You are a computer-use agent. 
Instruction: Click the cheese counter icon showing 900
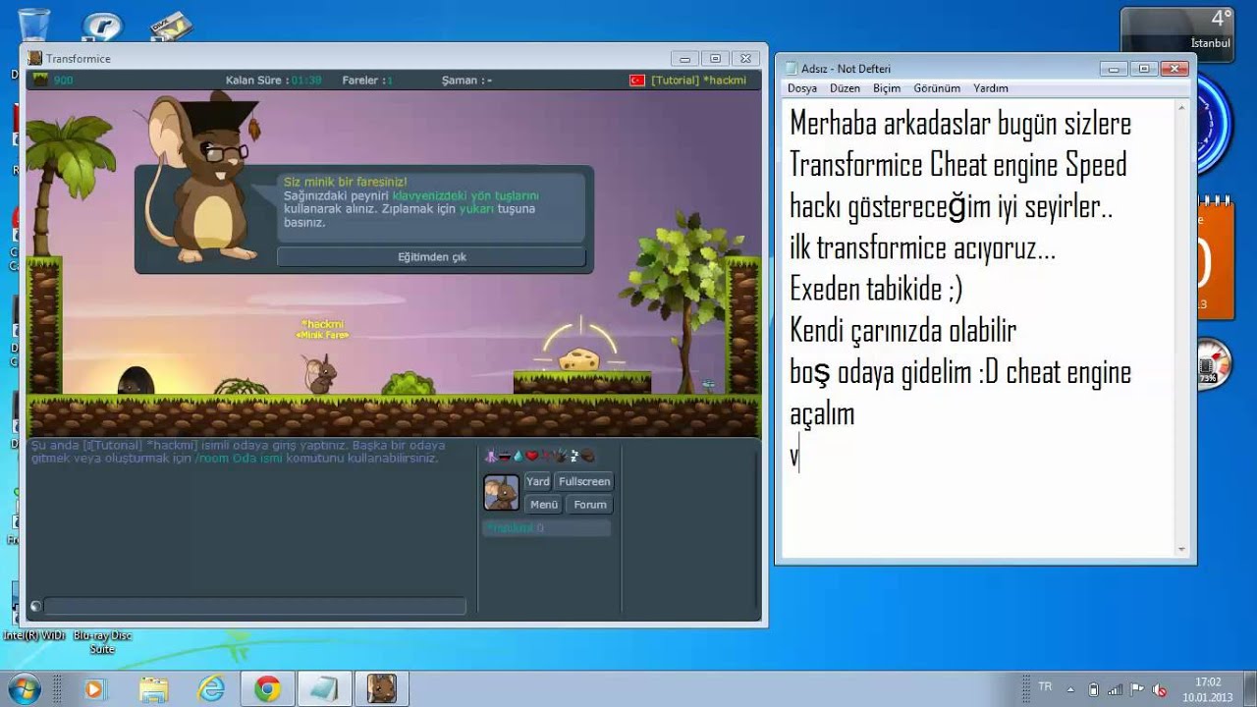point(40,81)
